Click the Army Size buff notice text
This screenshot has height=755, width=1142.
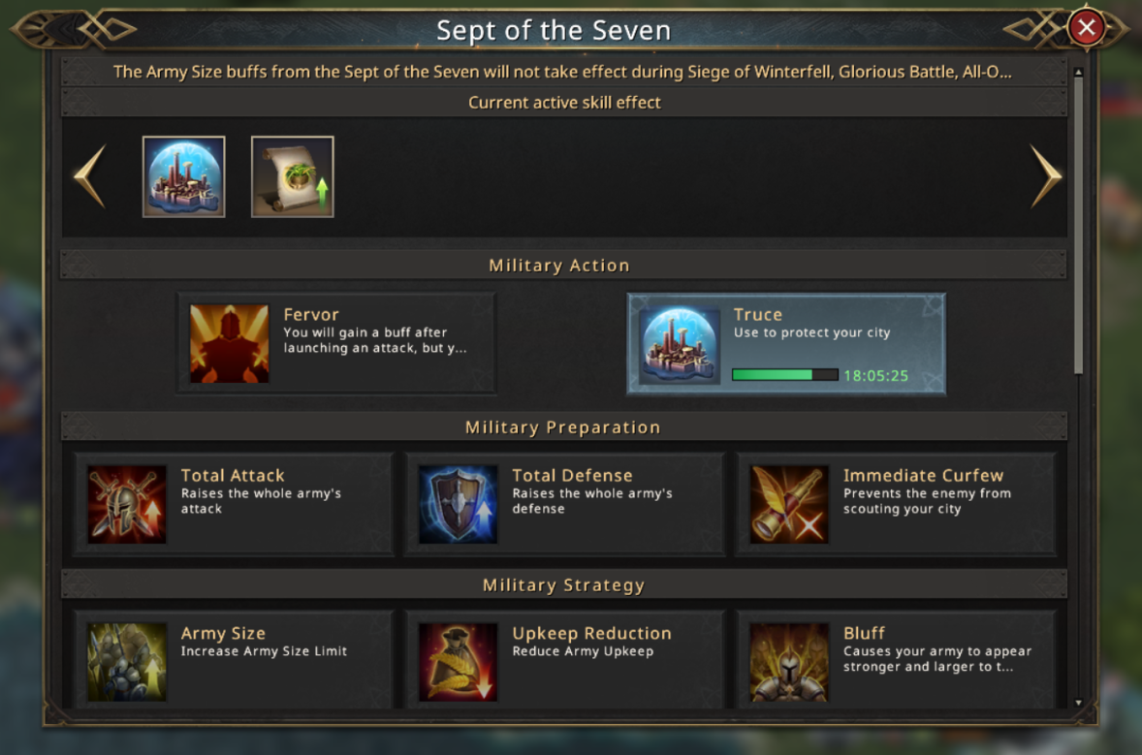(x=562, y=72)
